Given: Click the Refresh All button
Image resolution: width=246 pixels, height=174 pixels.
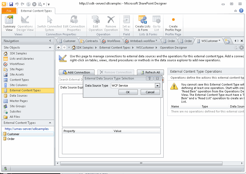Looking at the screenshot, I should (x=150, y=72).
